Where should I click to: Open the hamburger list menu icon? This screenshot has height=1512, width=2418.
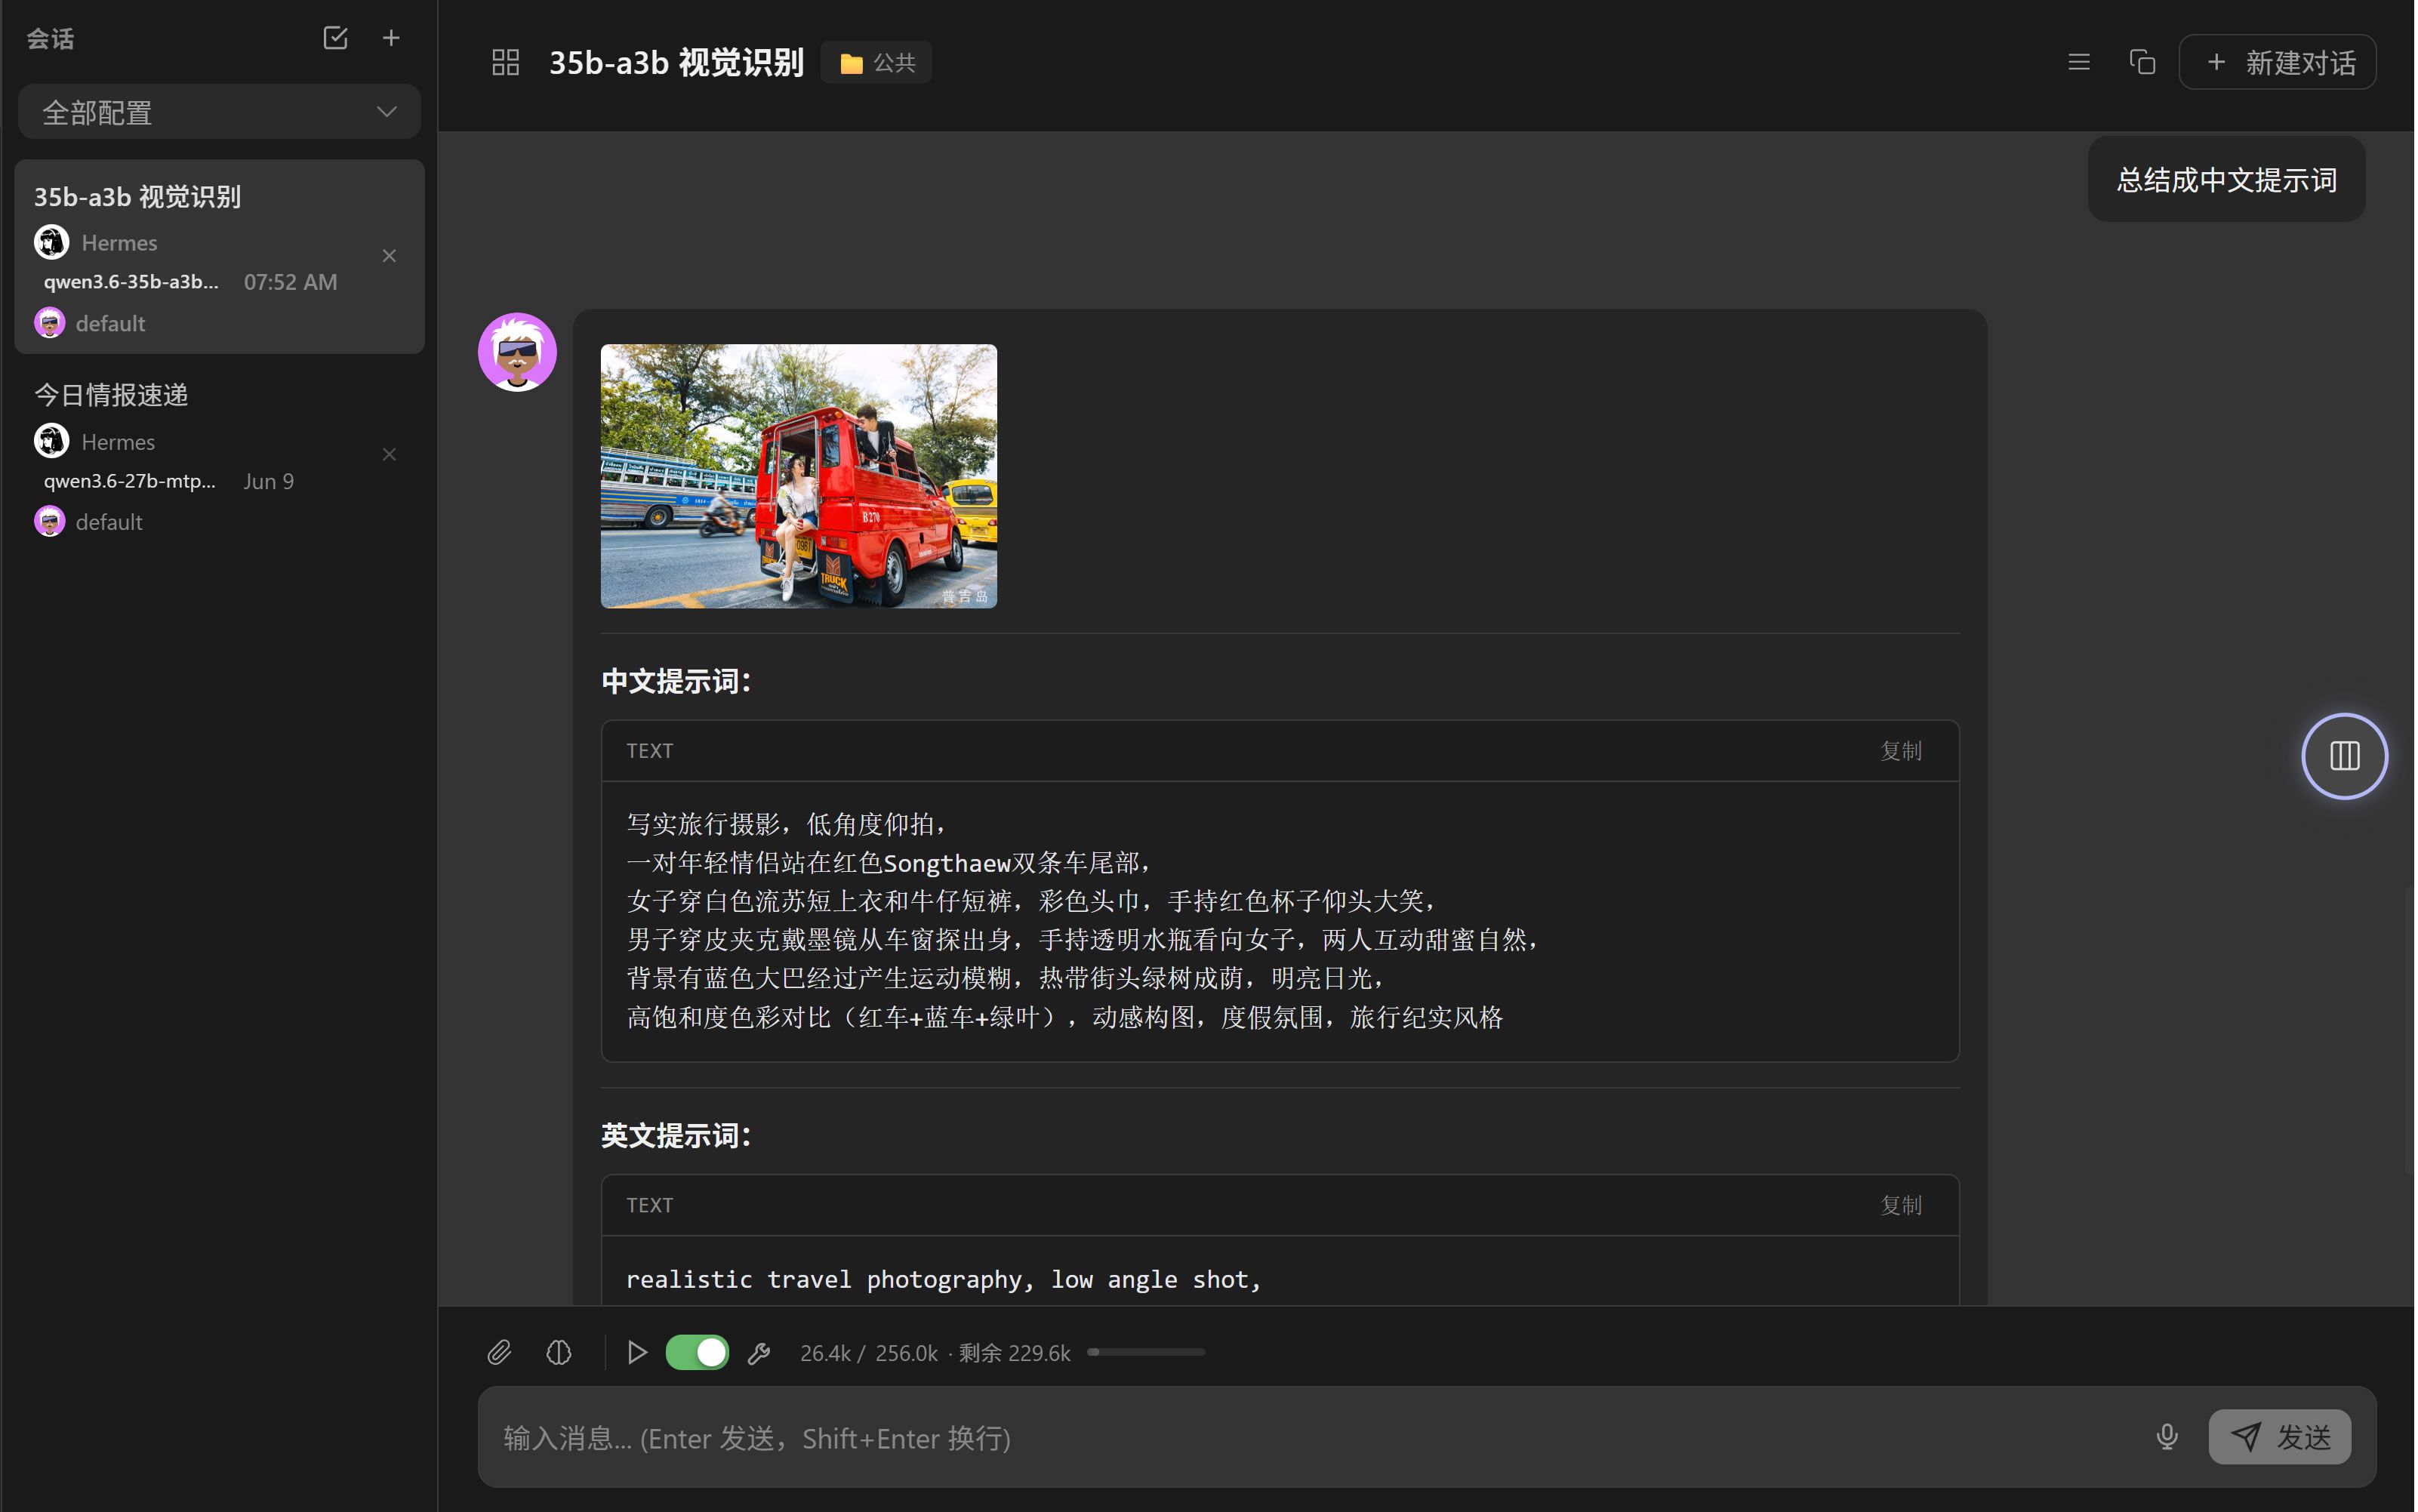[x=2078, y=62]
